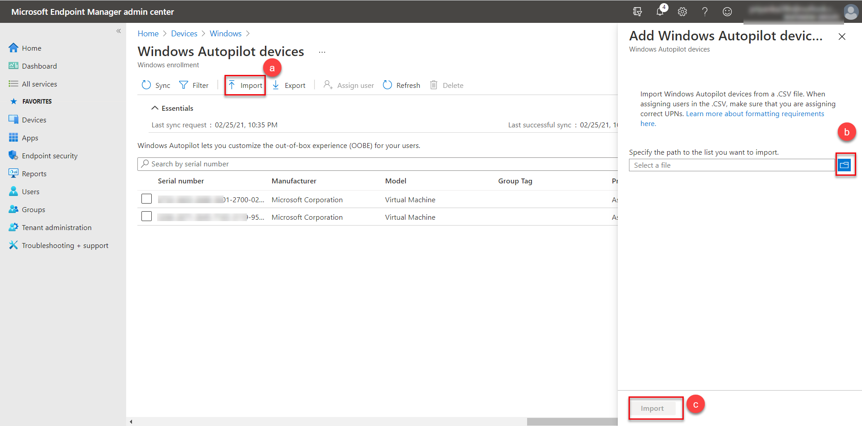862x426 pixels.
Task: Go to Home in the sidebar
Action: (31, 48)
